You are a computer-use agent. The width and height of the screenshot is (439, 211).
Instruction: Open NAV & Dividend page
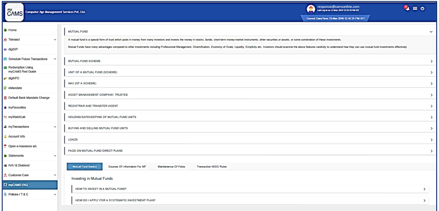19,166
